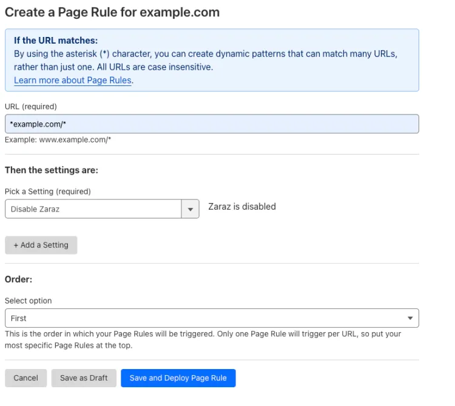455x406 pixels.
Task: Open the Learn more about Page Rules link
Action: [73, 80]
